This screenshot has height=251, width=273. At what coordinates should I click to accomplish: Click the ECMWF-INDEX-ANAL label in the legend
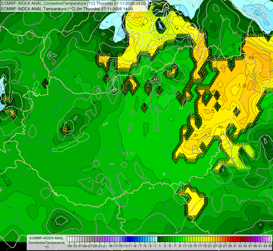(x=47, y=238)
